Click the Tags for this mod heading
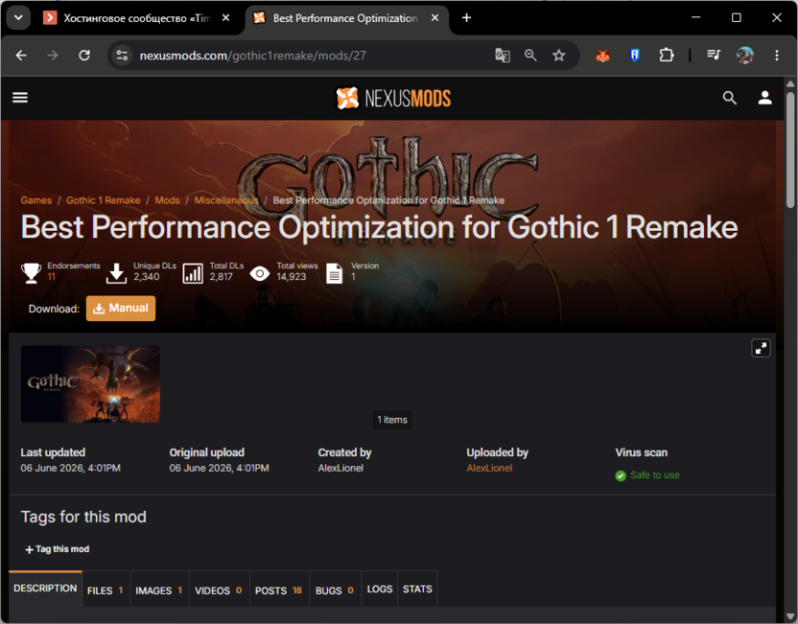798x624 pixels. click(x=83, y=517)
